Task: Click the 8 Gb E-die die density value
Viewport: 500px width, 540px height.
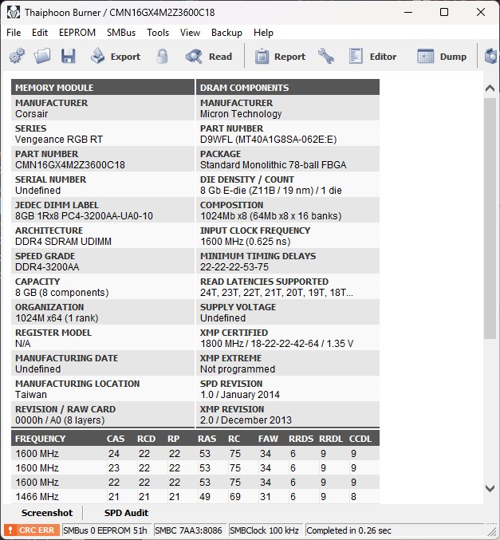Action: [271, 191]
